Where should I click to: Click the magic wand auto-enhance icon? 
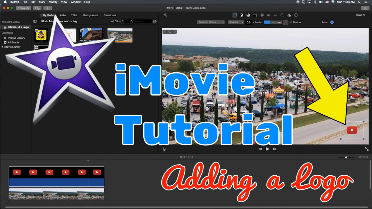(x=165, y=15)
